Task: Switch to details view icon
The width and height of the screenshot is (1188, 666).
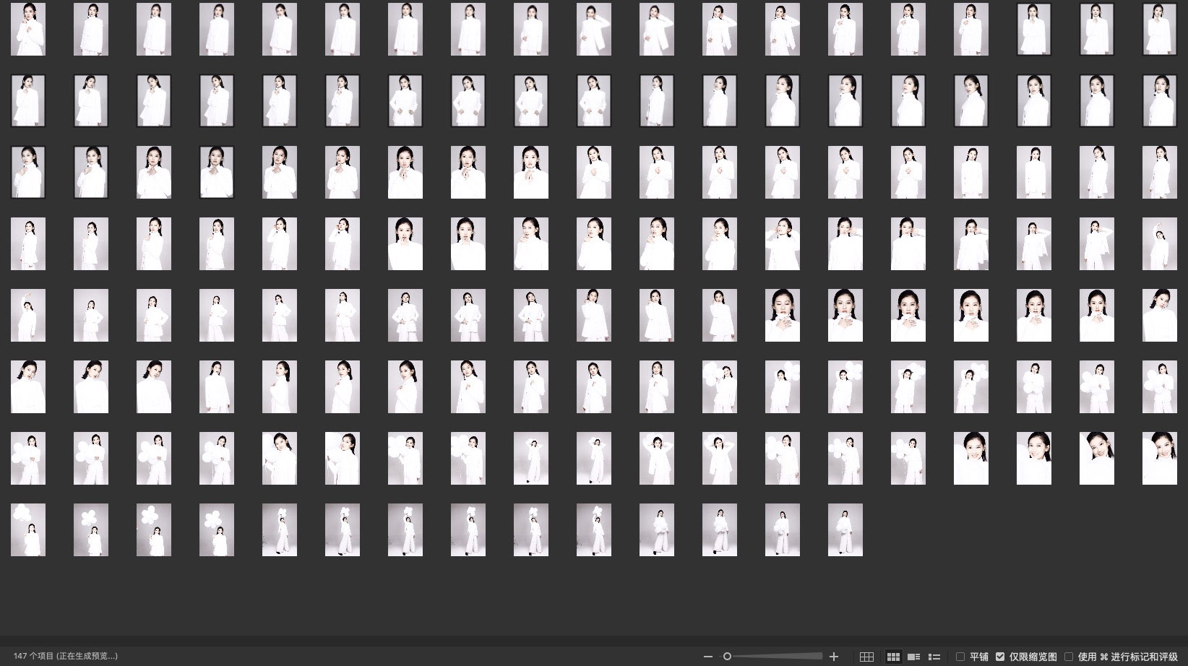Action: pos(913,657)
